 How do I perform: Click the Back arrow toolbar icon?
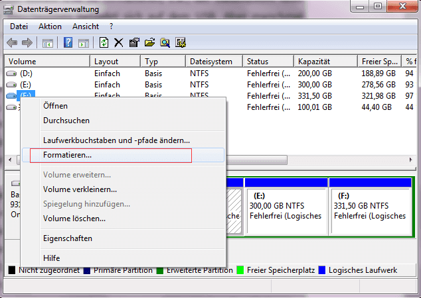tap(12, 42)
